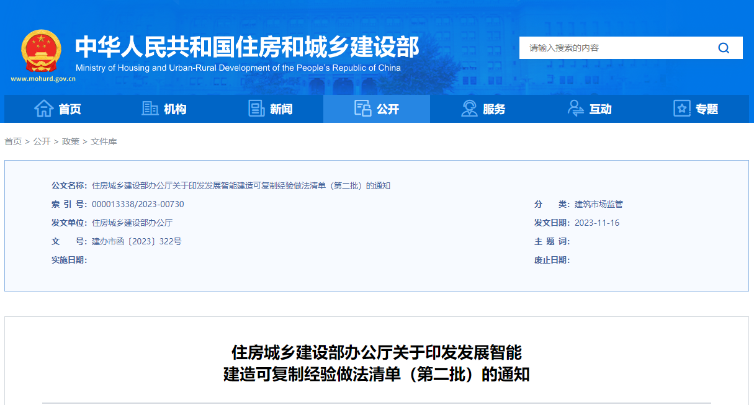Open the 专题 navigation tab
The image size is (754, 405).
point(696,109)
